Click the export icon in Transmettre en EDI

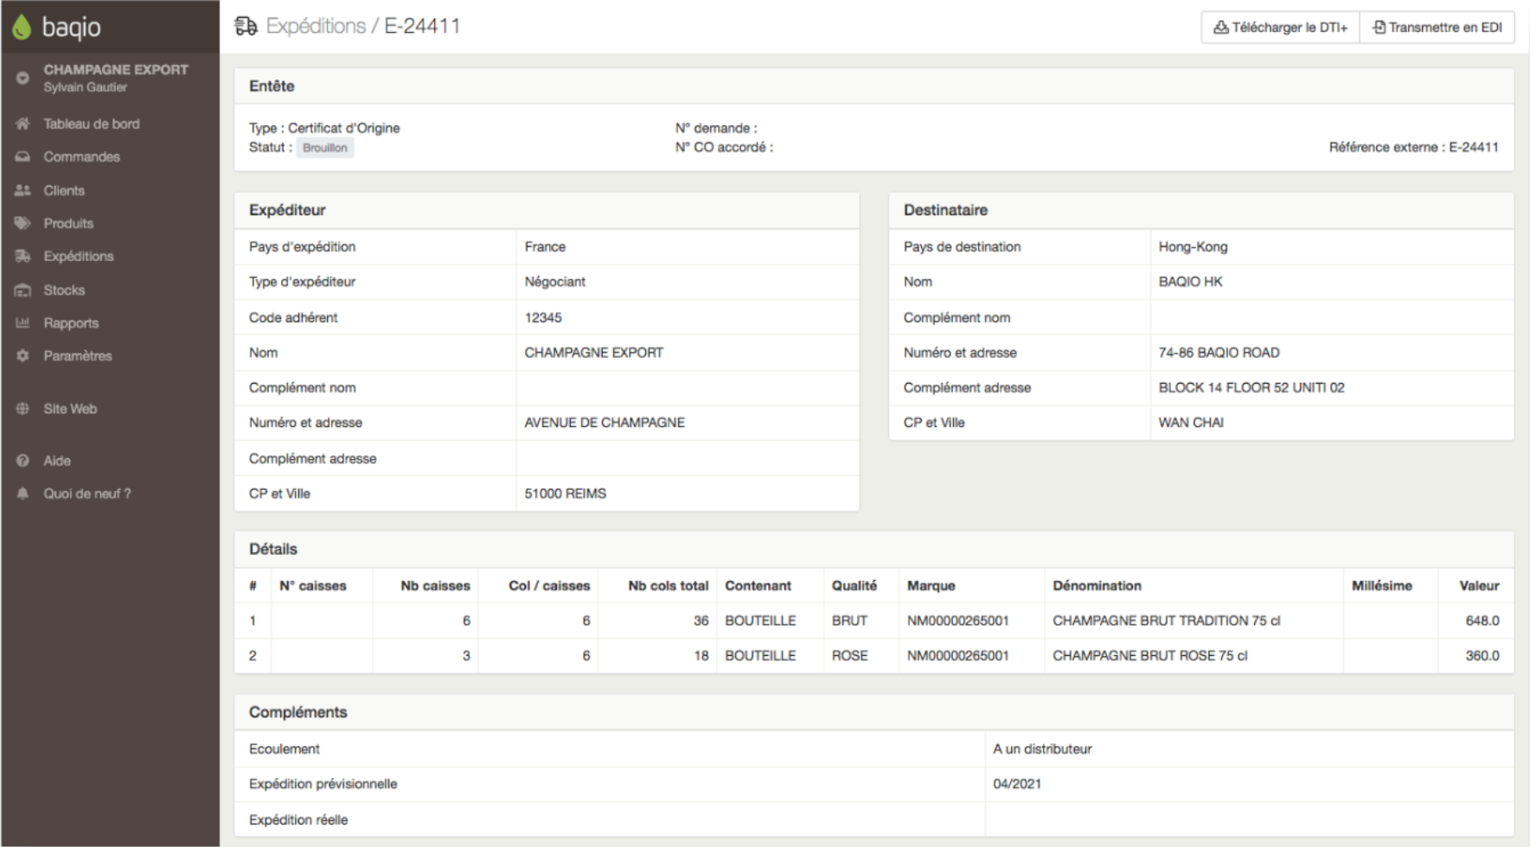(1379, 28)
